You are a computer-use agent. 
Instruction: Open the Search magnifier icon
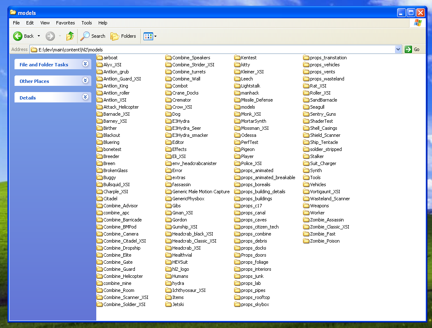85,36
